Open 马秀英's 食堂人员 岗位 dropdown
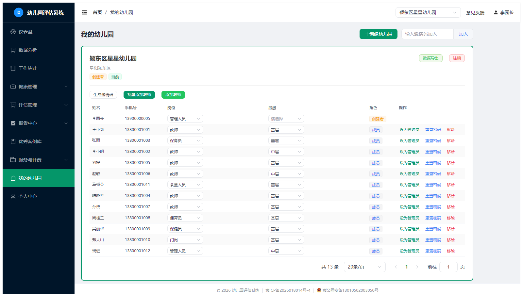Screen dimensions: 523x294 coord(185,185)
